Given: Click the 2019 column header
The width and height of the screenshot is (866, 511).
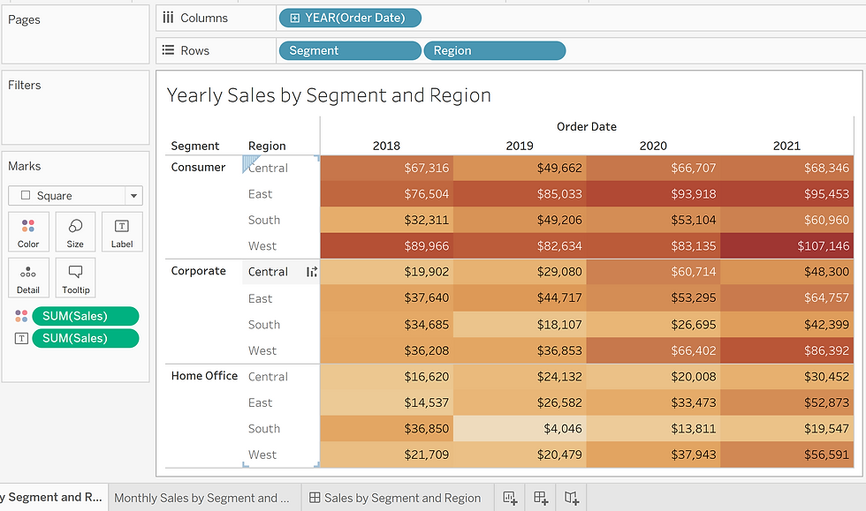Looking at the screenshot, I should tap(520, 146).
